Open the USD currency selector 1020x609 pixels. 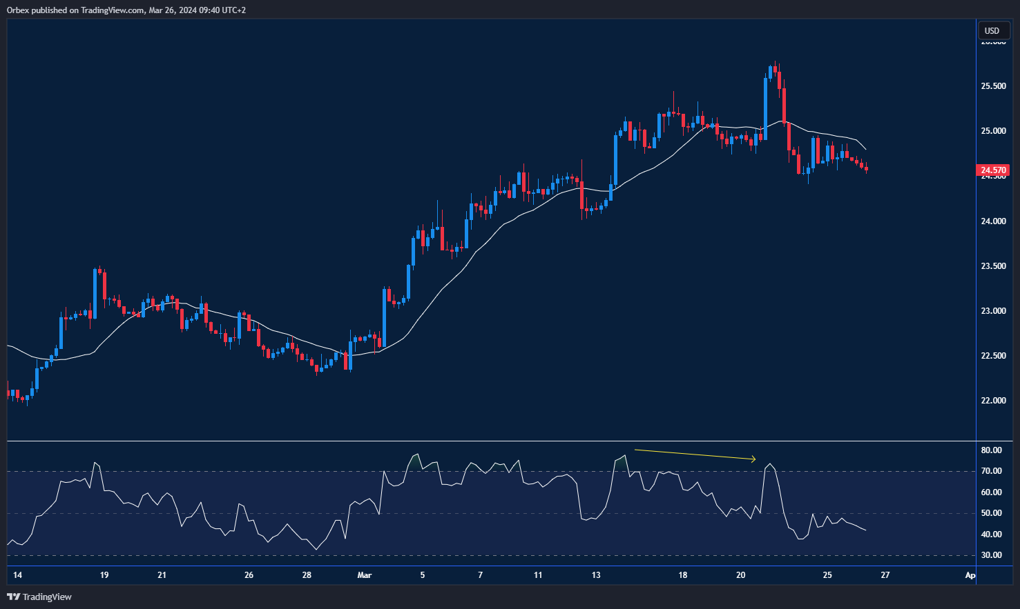[992, 30]
